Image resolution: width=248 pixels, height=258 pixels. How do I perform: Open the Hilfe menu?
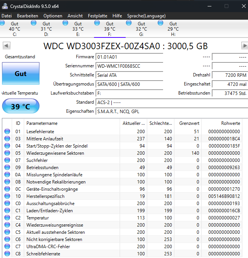[x=117, y=16]
